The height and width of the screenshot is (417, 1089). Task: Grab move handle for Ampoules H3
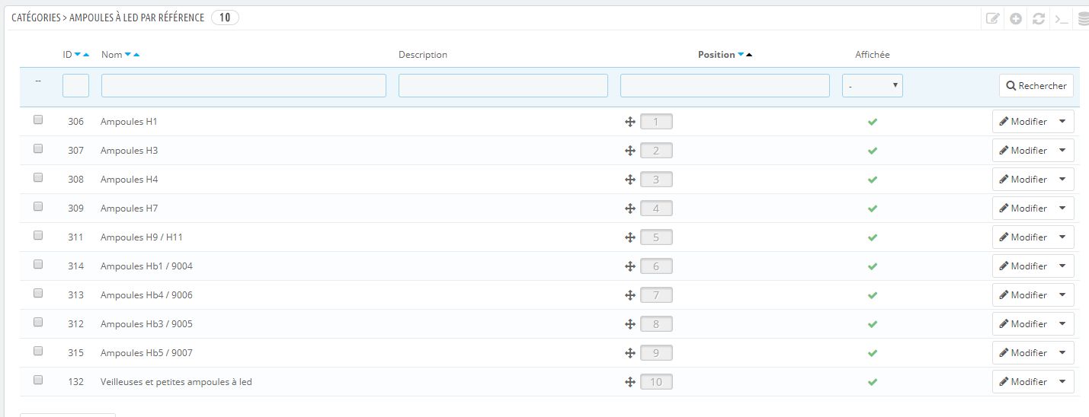pyautogui.click(x=630, y=151)
